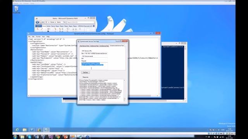
Task: Open Notepad Edit menu
Action: (33, 37)
